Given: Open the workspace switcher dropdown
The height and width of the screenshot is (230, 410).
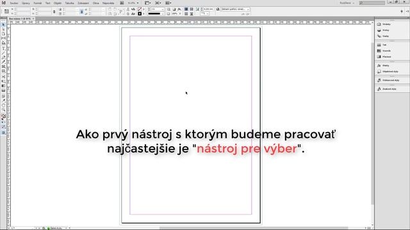Looking at the screenshot, I should [347, 3].
